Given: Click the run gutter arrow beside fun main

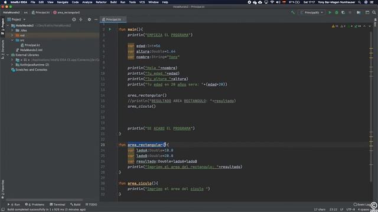Looking at the screenshot, I should pyautogui.click(x=110, y=29).
